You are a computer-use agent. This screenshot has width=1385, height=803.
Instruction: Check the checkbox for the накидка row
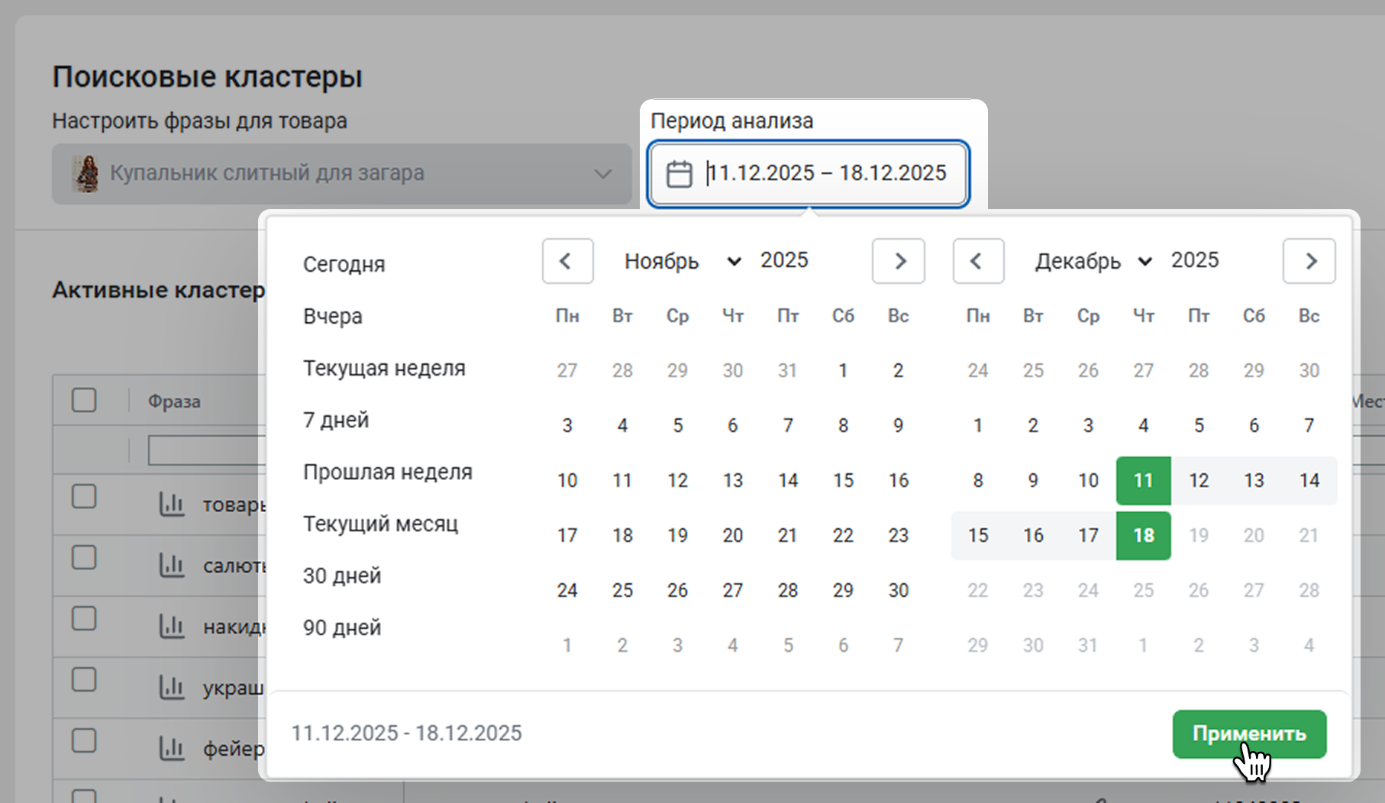tap(84, 618)
